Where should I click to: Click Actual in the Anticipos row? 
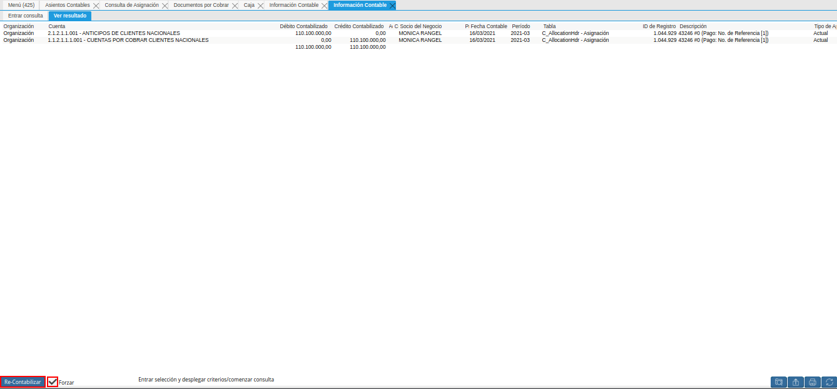820,33
